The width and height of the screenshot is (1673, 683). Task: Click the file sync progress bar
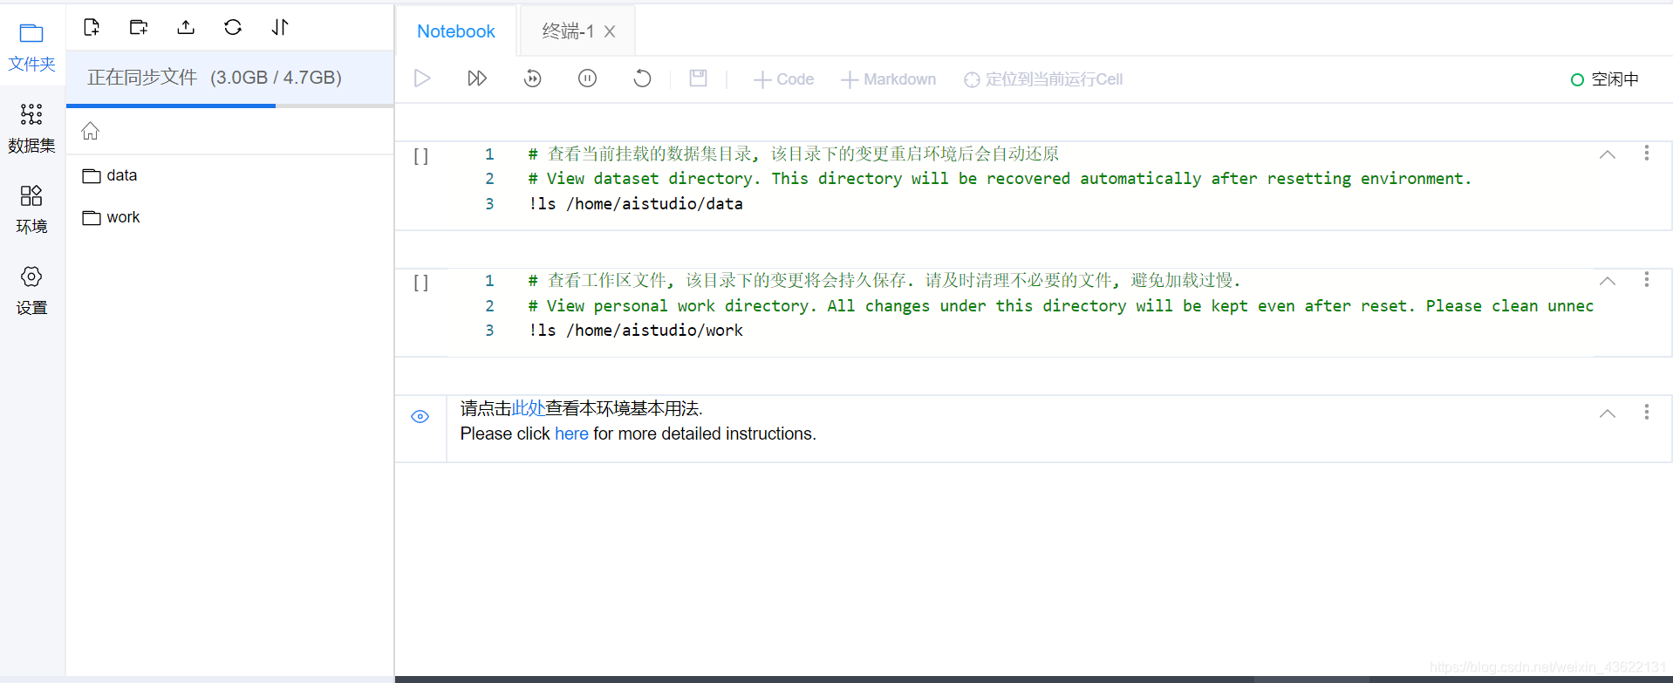pos(230,106)
